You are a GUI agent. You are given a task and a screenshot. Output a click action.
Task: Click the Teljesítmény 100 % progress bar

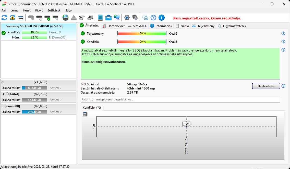pyautogui.click(x=142, y=33)
